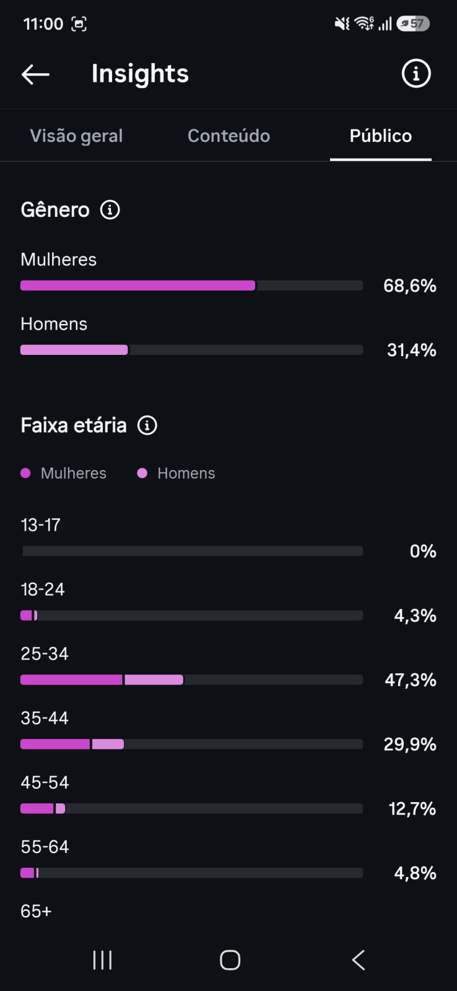This screenshot has height=991, width=457.
Task: Tap the 25-34 age range bar
Action: tap(192, 680)
